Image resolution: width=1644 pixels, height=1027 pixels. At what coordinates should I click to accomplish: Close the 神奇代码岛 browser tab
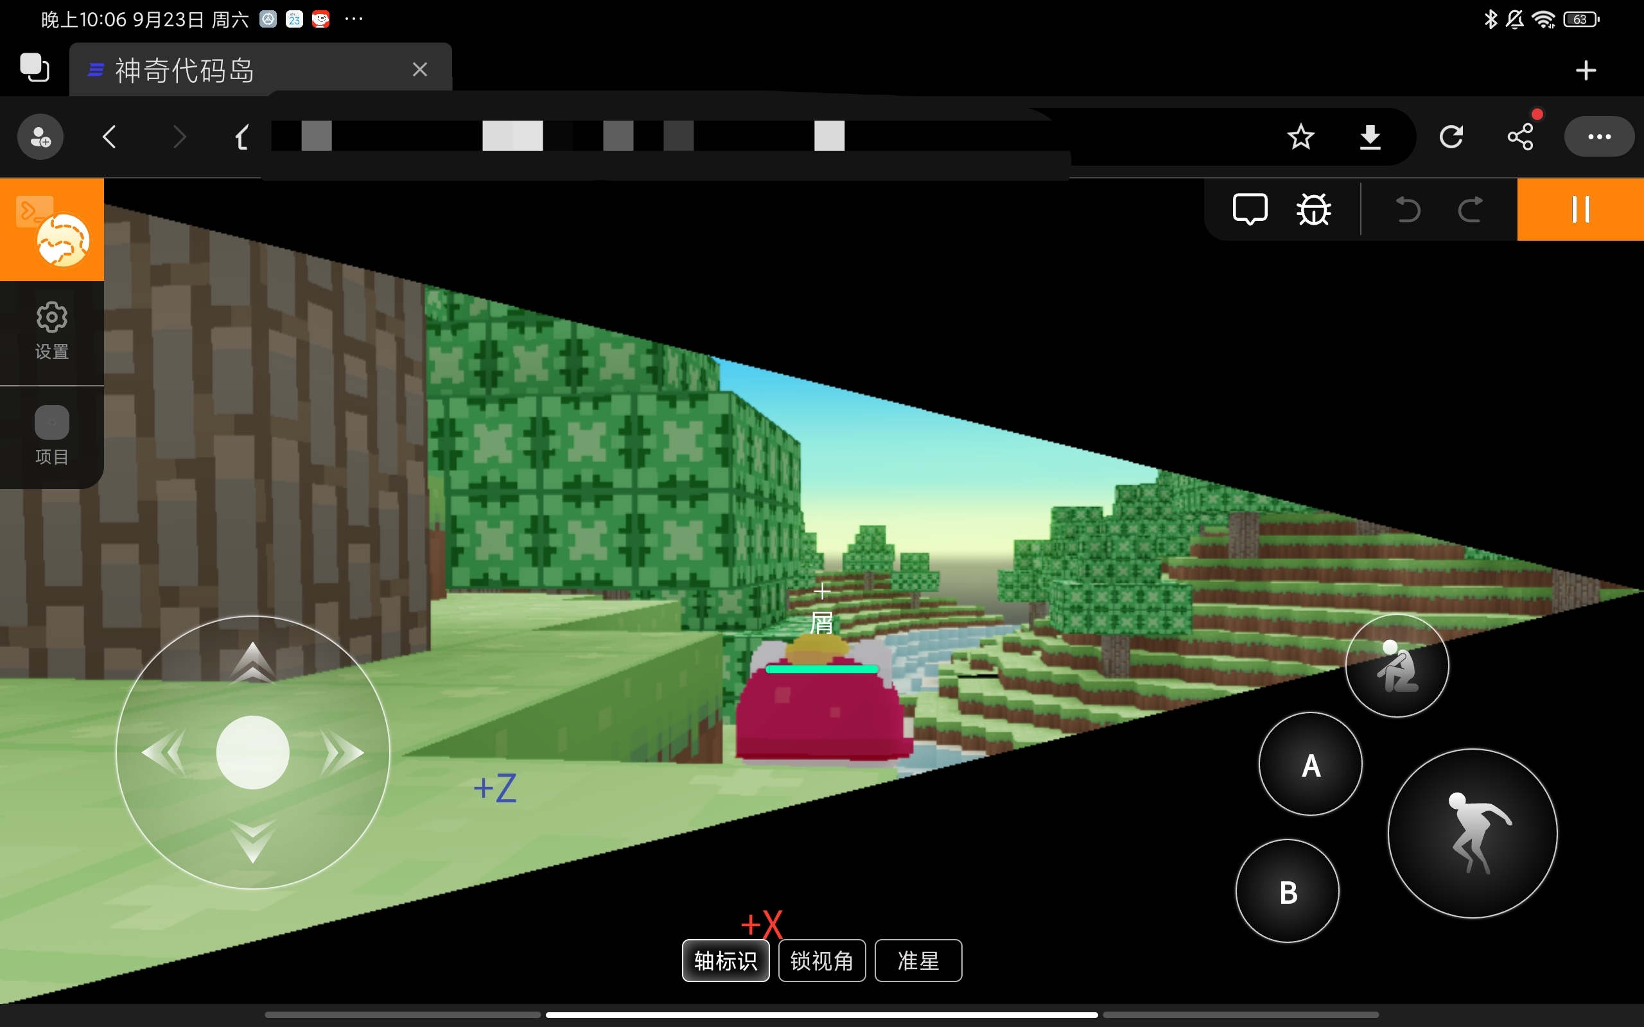click(x=420, y=69)
